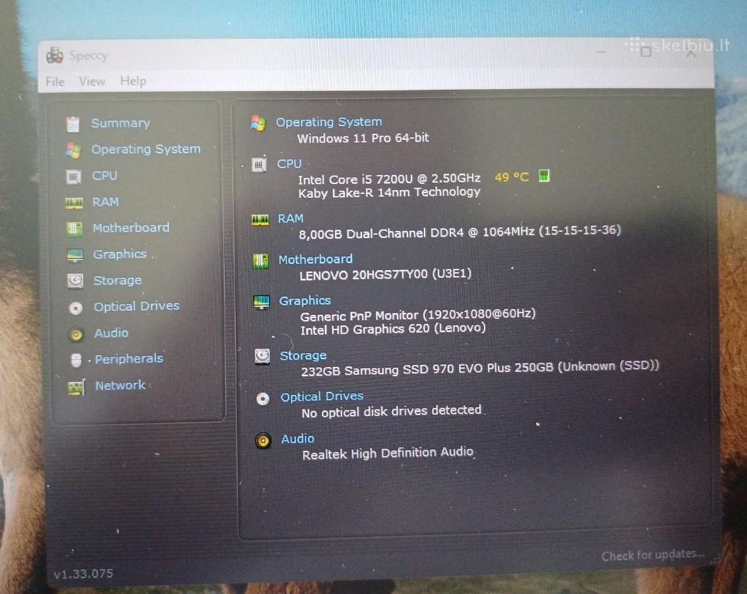The image size is (747, 594).
Task: Click the Kaby Lake-R 14nm Technology text
Action: [389, 192]
